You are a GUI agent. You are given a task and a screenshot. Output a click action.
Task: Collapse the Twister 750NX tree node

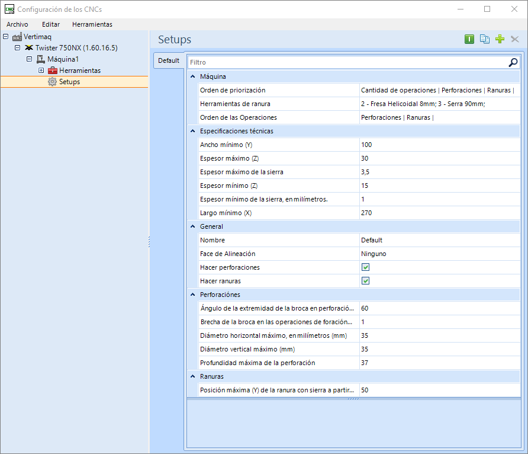[x=18, y=47]
